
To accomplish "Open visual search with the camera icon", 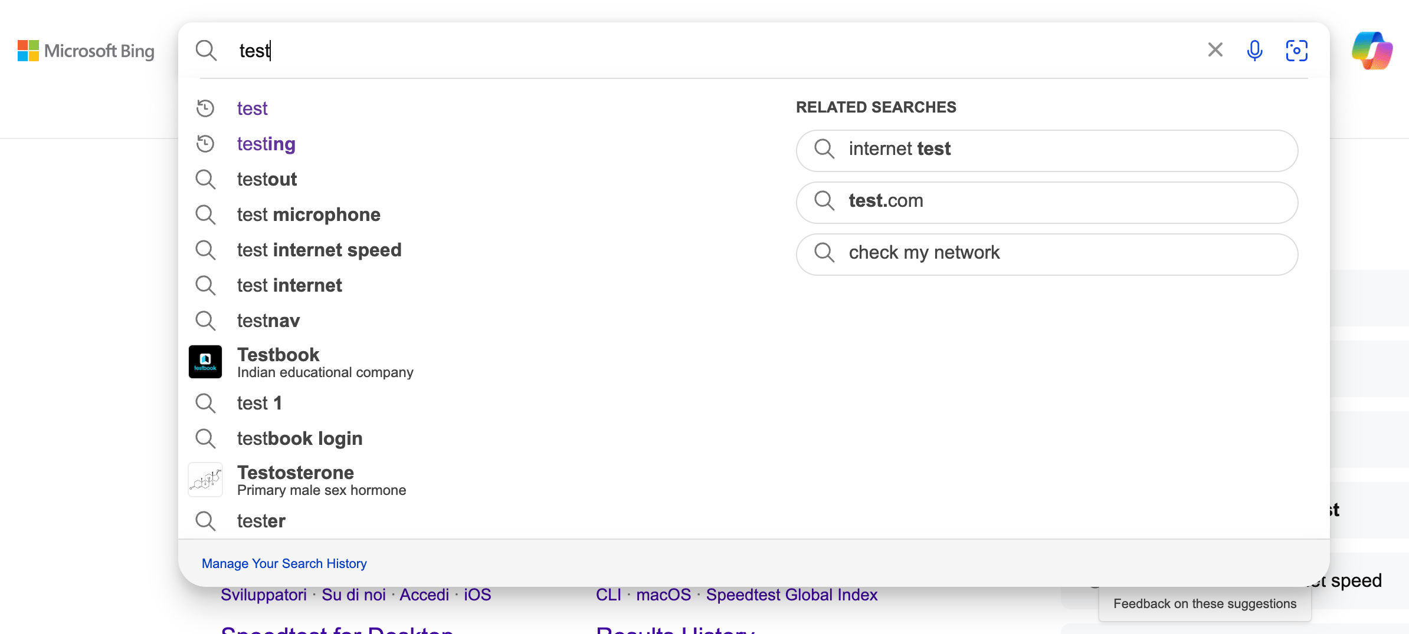I will coord(1296,50).
